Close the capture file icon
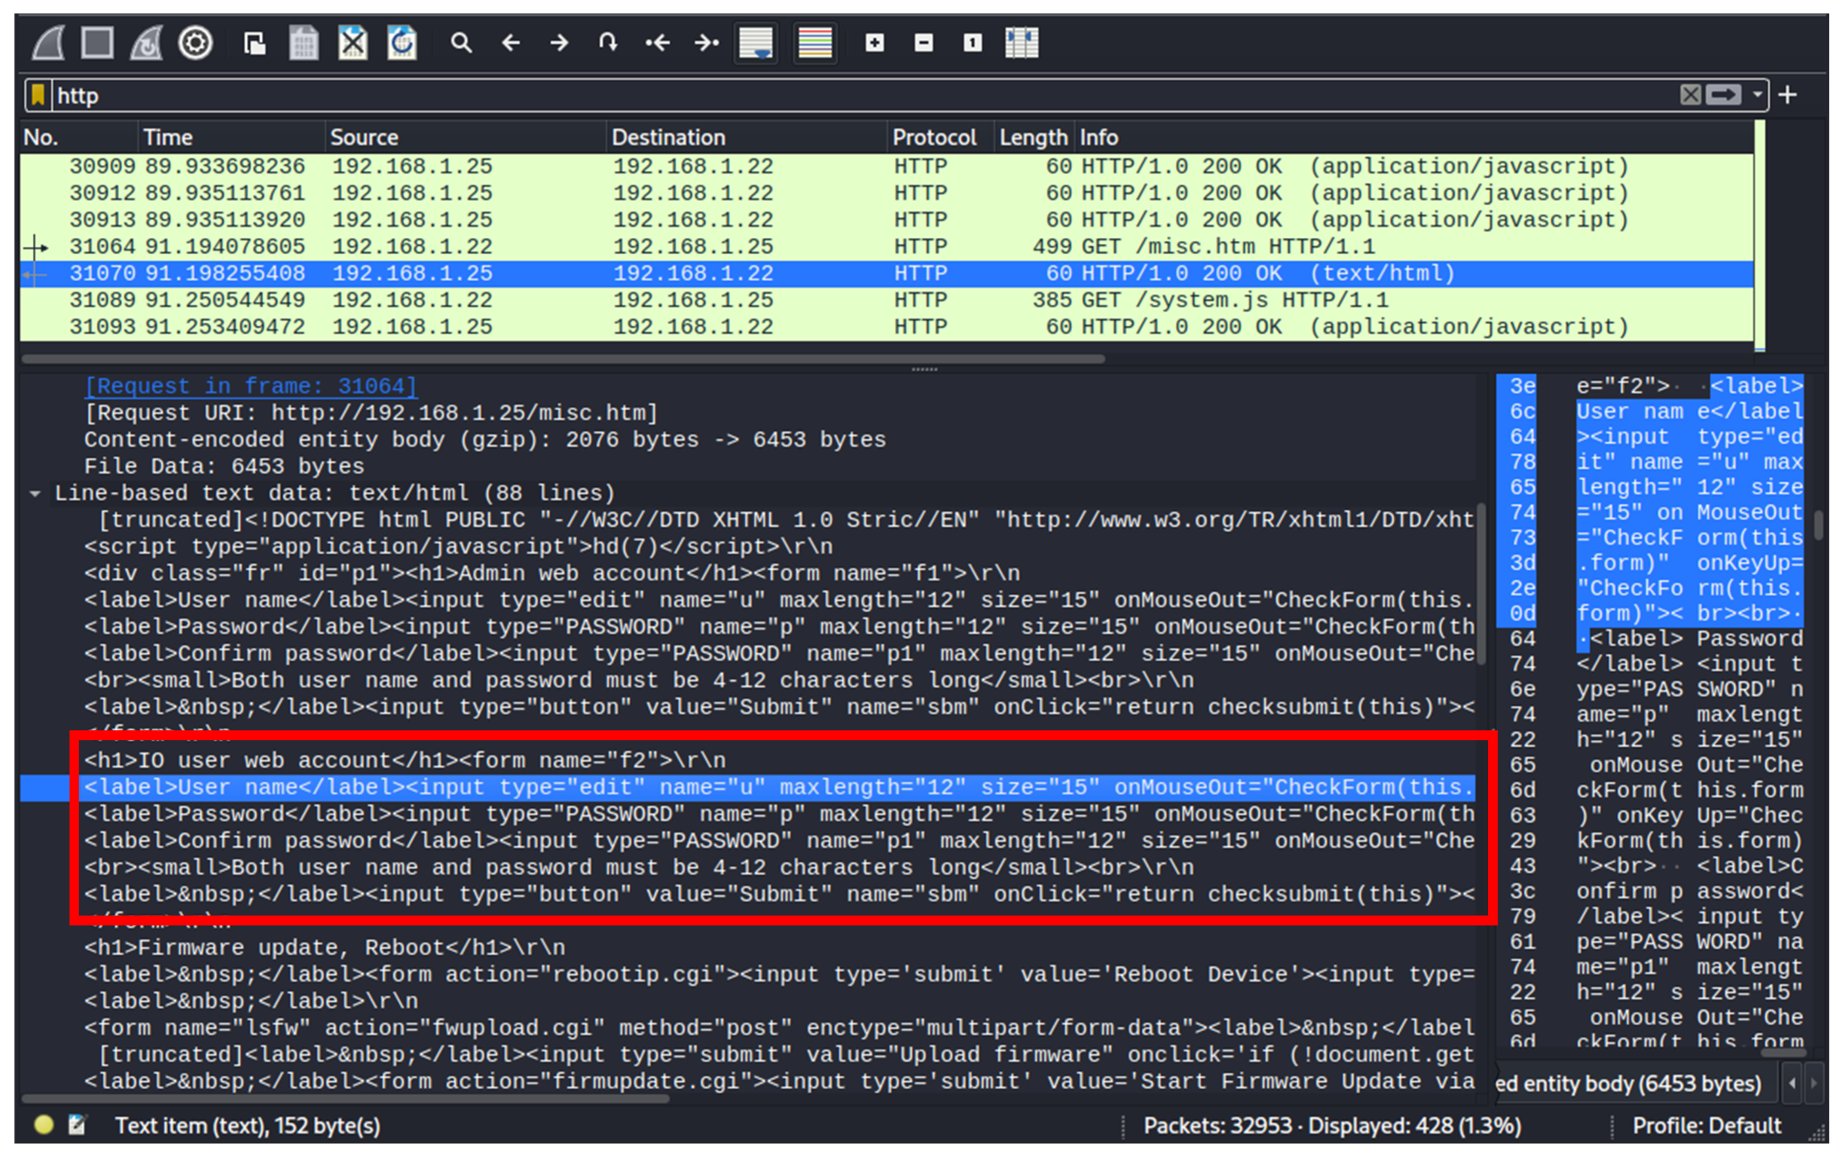Image resolution: width=1842 pixels, height=1157 pixels. [353, 43]
